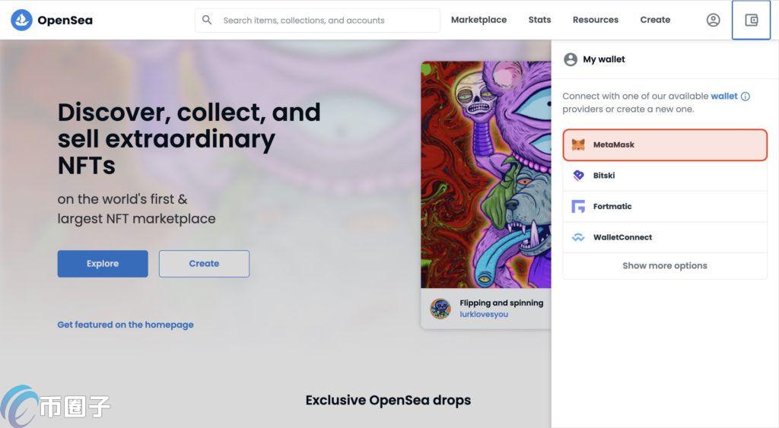Open the Stats menu
779x428 pixels.
click(x=539, y=20)
